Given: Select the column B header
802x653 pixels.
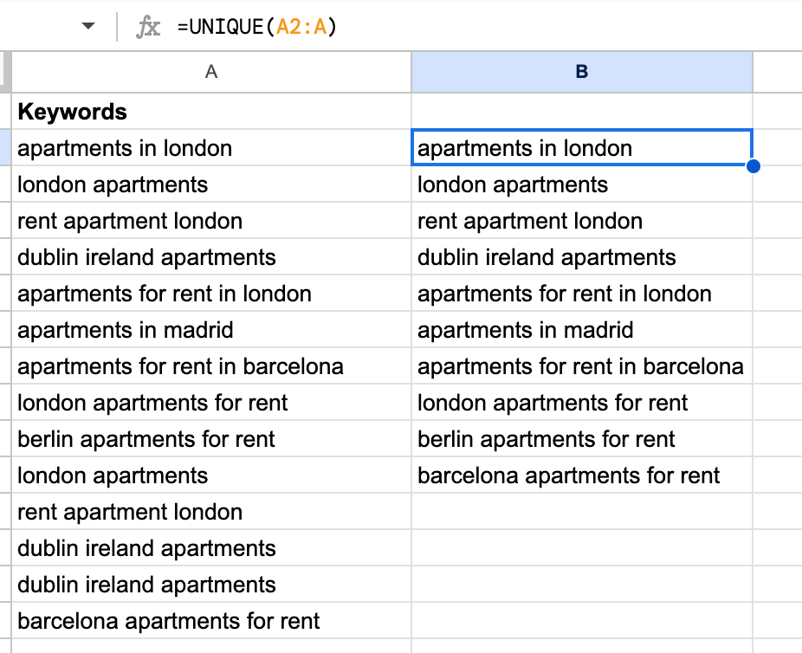Looking at the screenshot, I should tap(581, 73).
